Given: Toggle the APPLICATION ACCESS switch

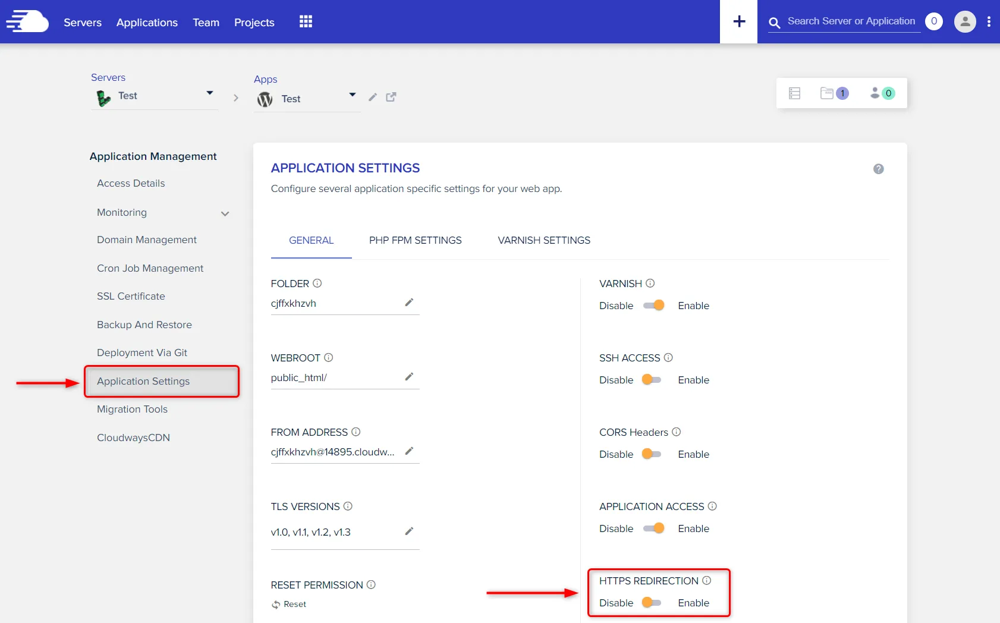Looking at the screenshot, I should (x=653, y=528).
